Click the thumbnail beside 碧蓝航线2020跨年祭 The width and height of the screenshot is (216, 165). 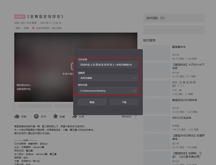tap(157, 106)
